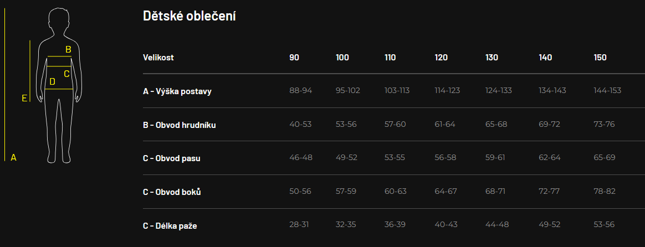
Task: Choose size column 110
Action: coord(390,58)
